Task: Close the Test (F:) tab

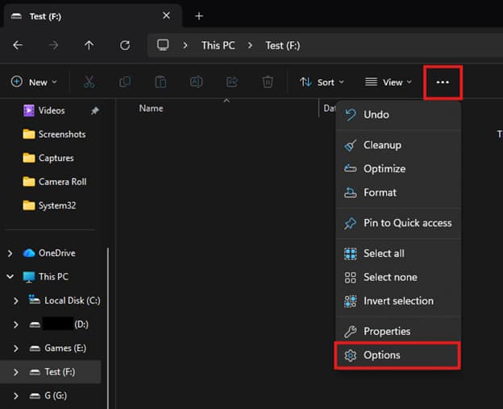Action: point(166,15)
